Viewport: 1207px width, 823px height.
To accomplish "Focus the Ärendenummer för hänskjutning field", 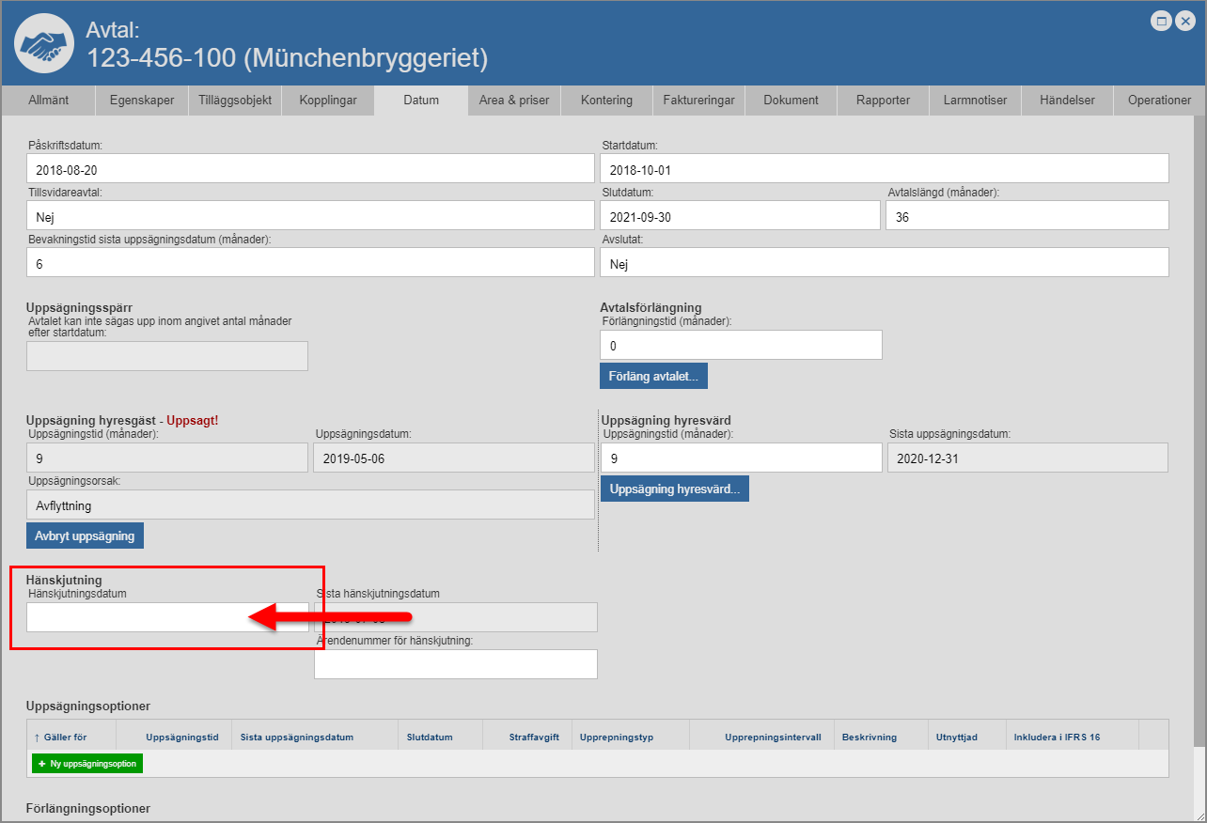I will (455, 664).
